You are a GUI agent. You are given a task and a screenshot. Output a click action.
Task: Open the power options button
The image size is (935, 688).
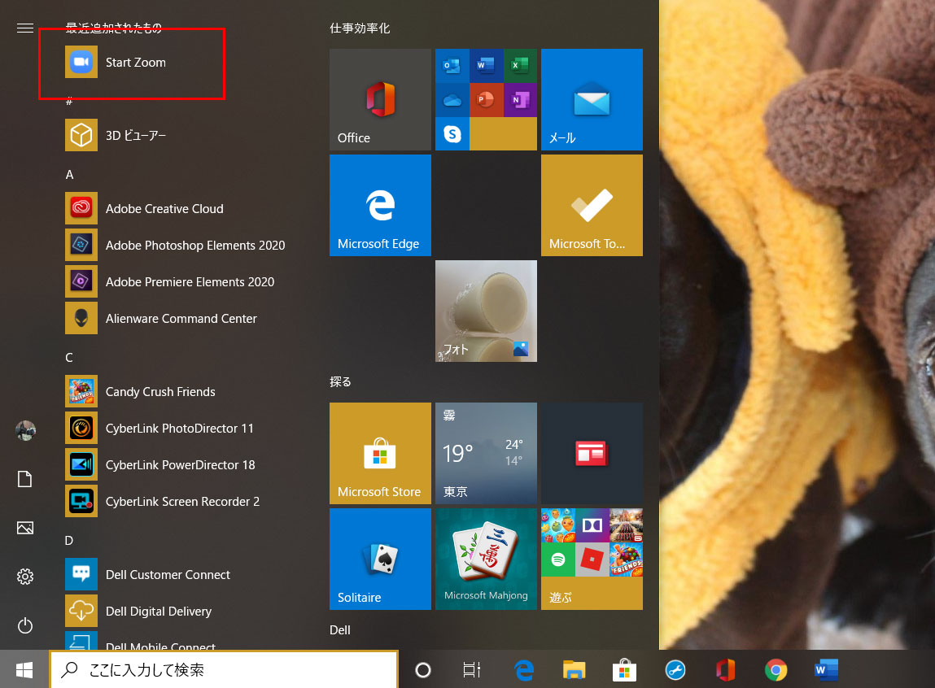click(25, 625)
